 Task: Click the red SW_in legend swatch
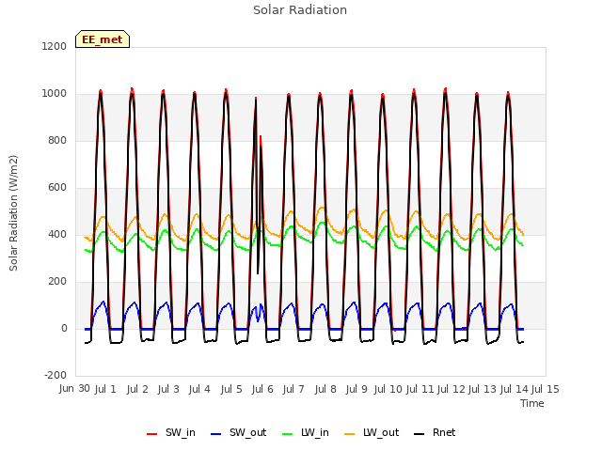click(x=152, y=434)
